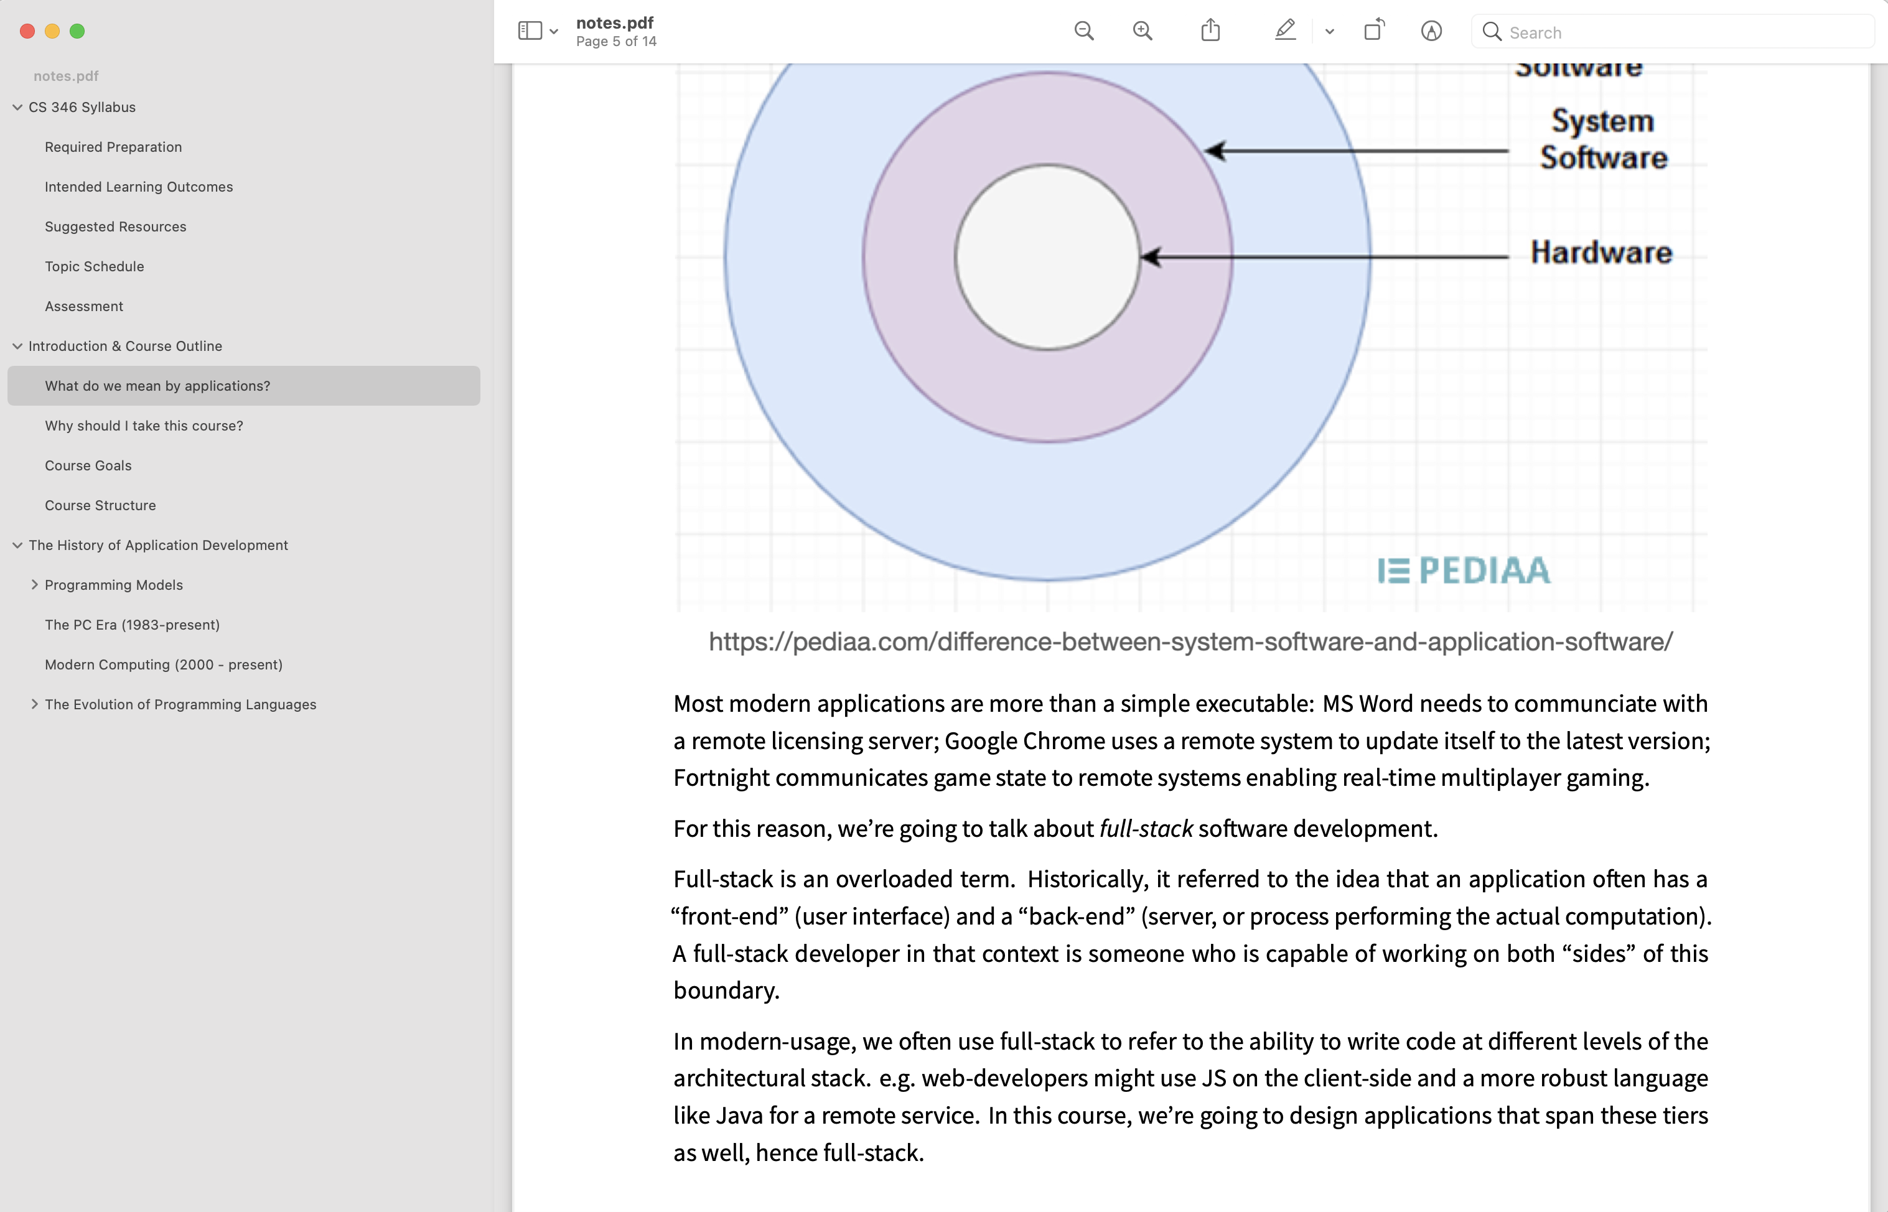Select Introduction & Course Outline menu item

[125, 345]
